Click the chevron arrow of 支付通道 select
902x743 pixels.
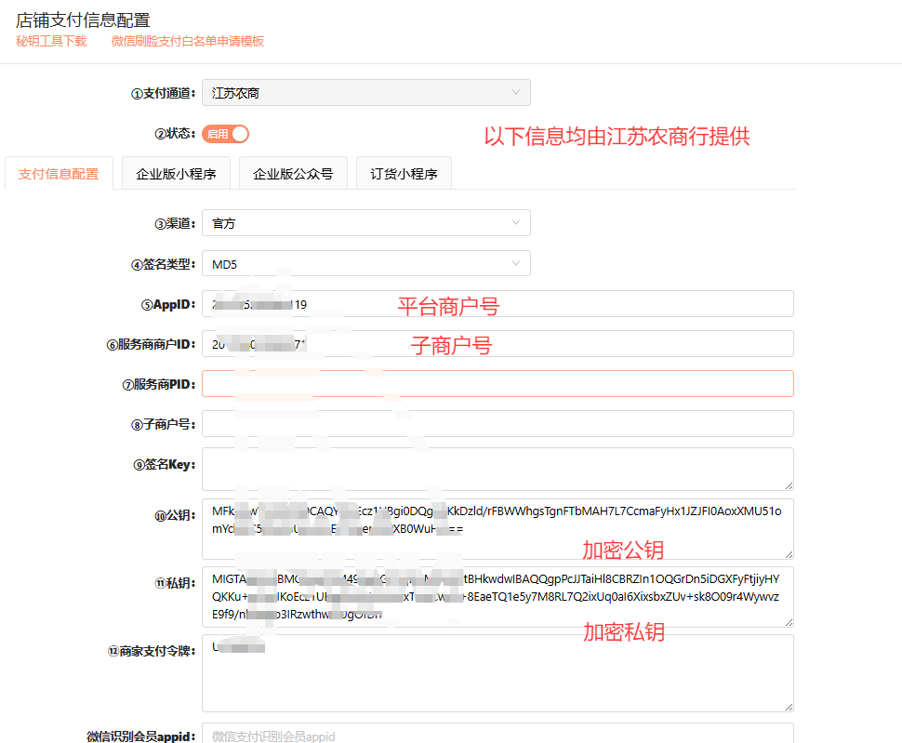[x=516, y=92]
